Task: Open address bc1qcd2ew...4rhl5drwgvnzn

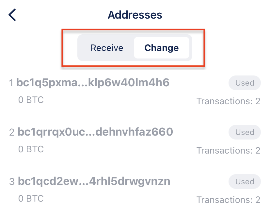Action: coord(94,181)
